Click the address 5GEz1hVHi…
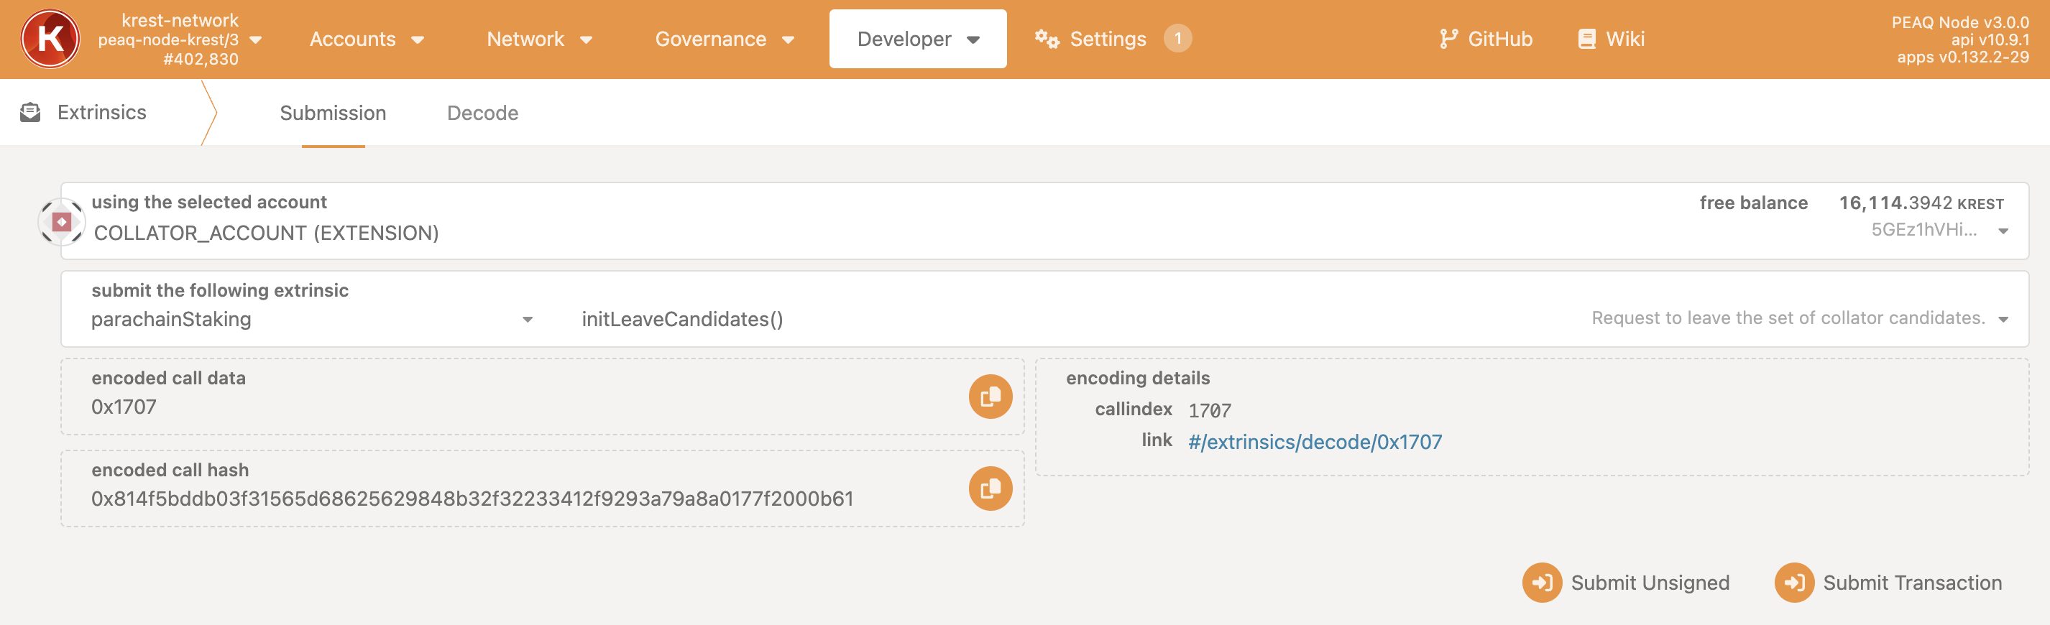 (1923, 230)
